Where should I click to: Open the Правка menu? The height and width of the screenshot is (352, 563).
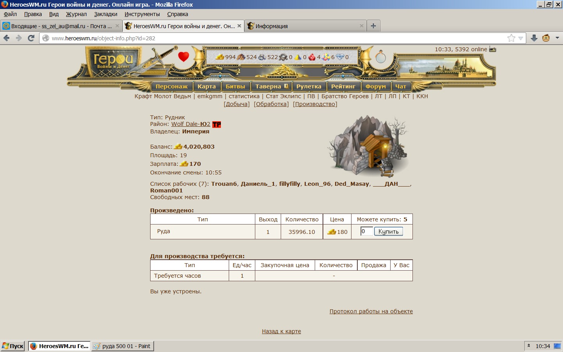click(x=33, y=14)
